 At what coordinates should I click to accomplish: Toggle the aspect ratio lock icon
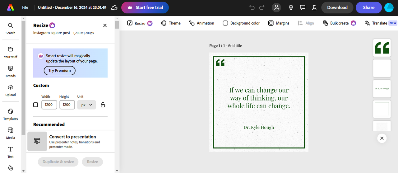103,105
